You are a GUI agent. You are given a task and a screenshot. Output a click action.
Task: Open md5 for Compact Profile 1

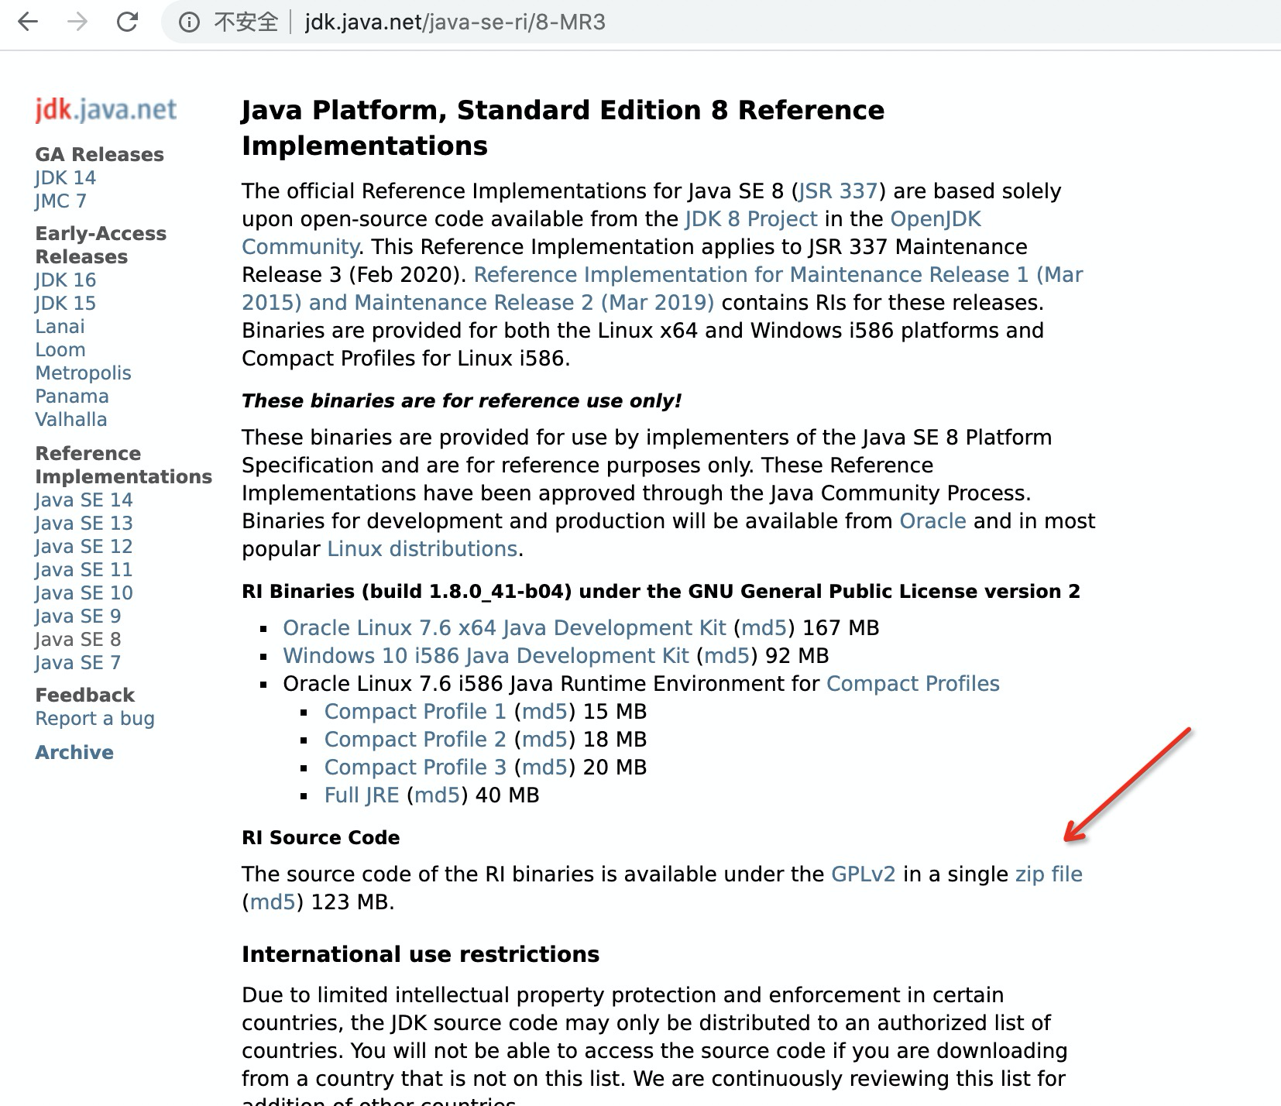click(x=544, y=712)
